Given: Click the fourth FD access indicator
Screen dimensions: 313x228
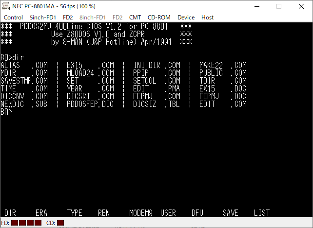Looking at the screenshot, I should 38,223.
